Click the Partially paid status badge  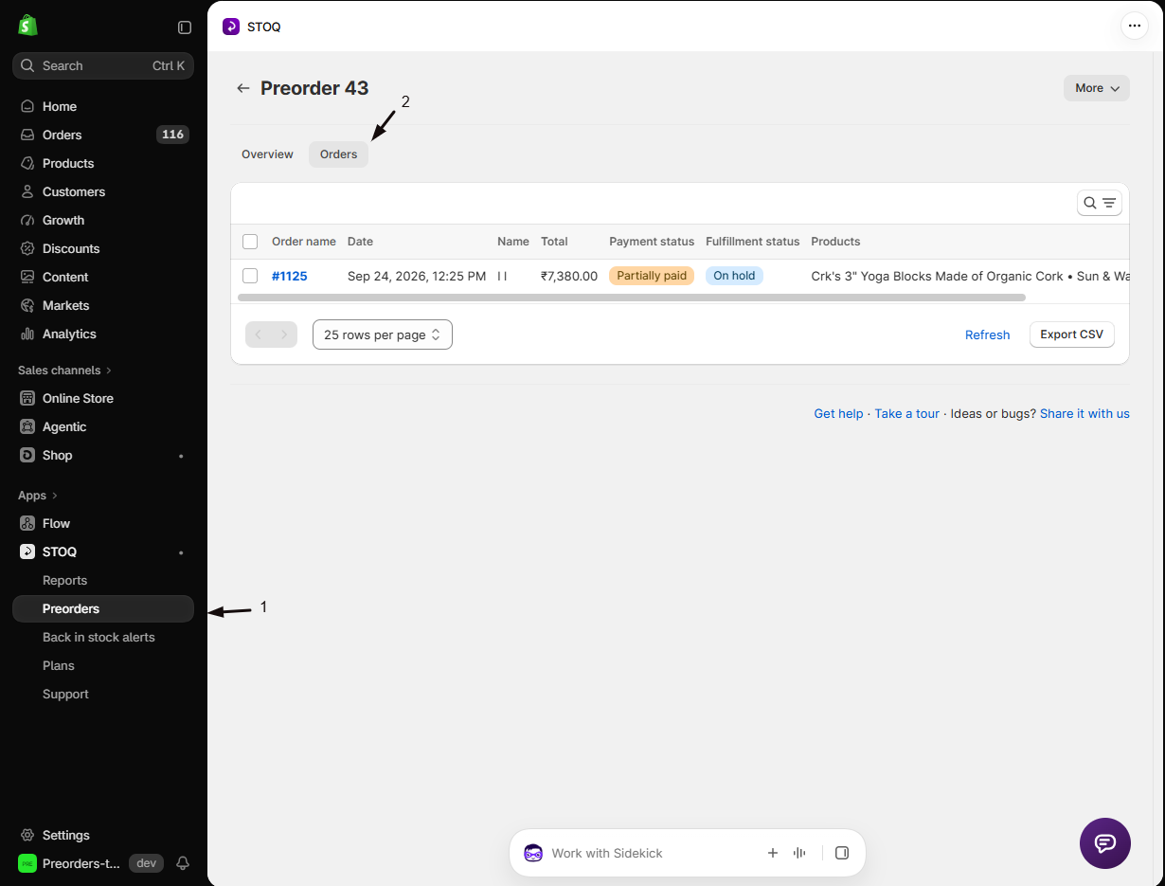click(652, 276)
